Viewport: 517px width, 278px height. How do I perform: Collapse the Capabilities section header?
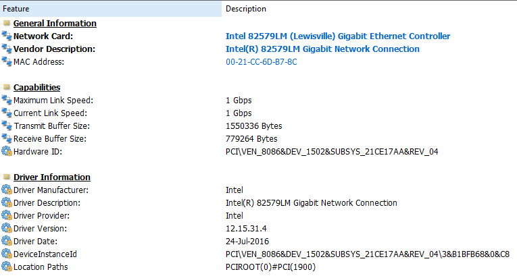pos(37,87)
